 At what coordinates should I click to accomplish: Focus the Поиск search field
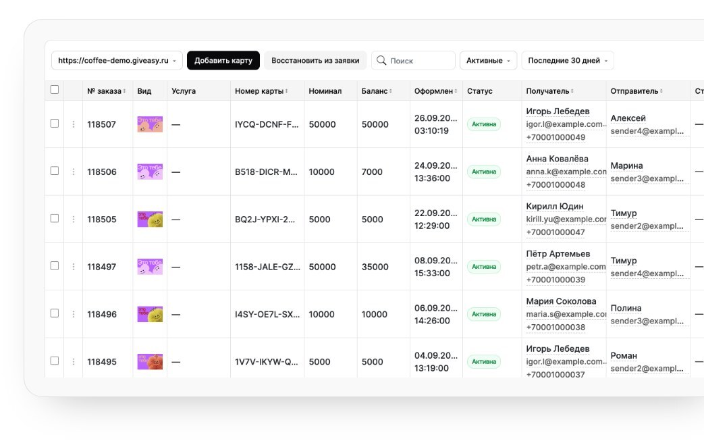pos(413,61)
